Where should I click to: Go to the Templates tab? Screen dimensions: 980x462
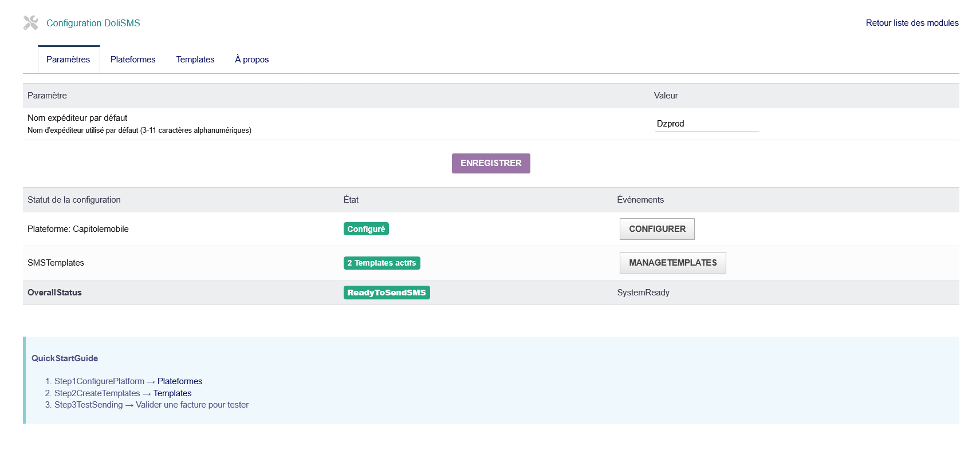click(x=195, y=60)
